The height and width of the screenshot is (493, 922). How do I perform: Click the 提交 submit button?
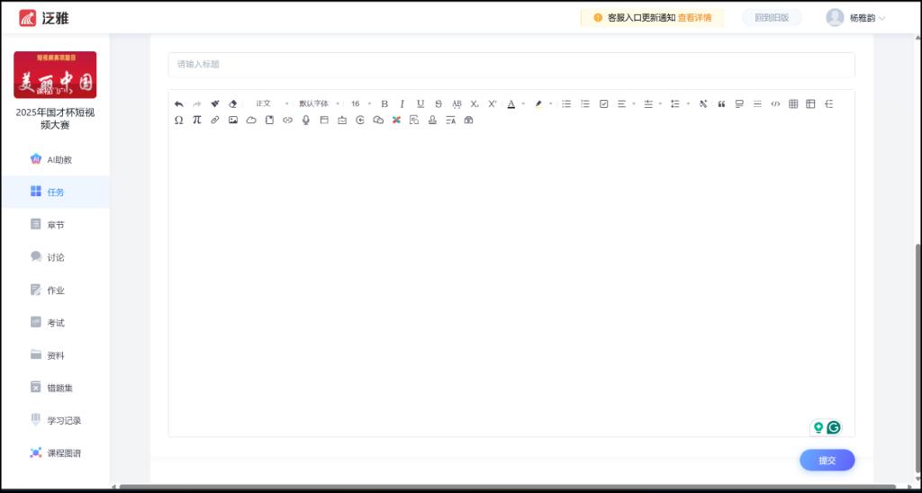coord(827,460)
